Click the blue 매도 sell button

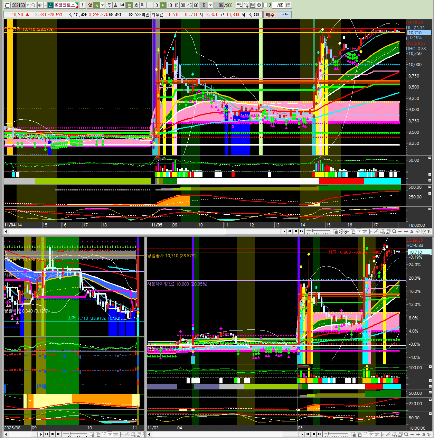click(284, 15)
